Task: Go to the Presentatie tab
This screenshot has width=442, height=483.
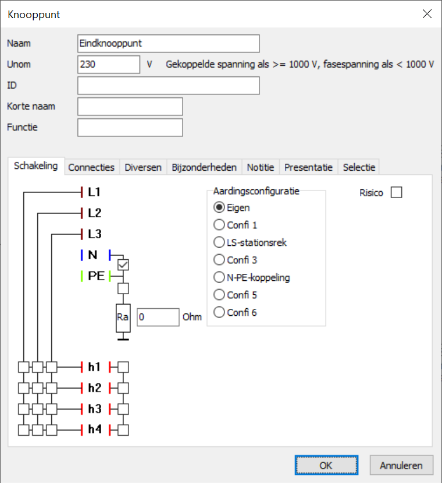Action: 308,167
